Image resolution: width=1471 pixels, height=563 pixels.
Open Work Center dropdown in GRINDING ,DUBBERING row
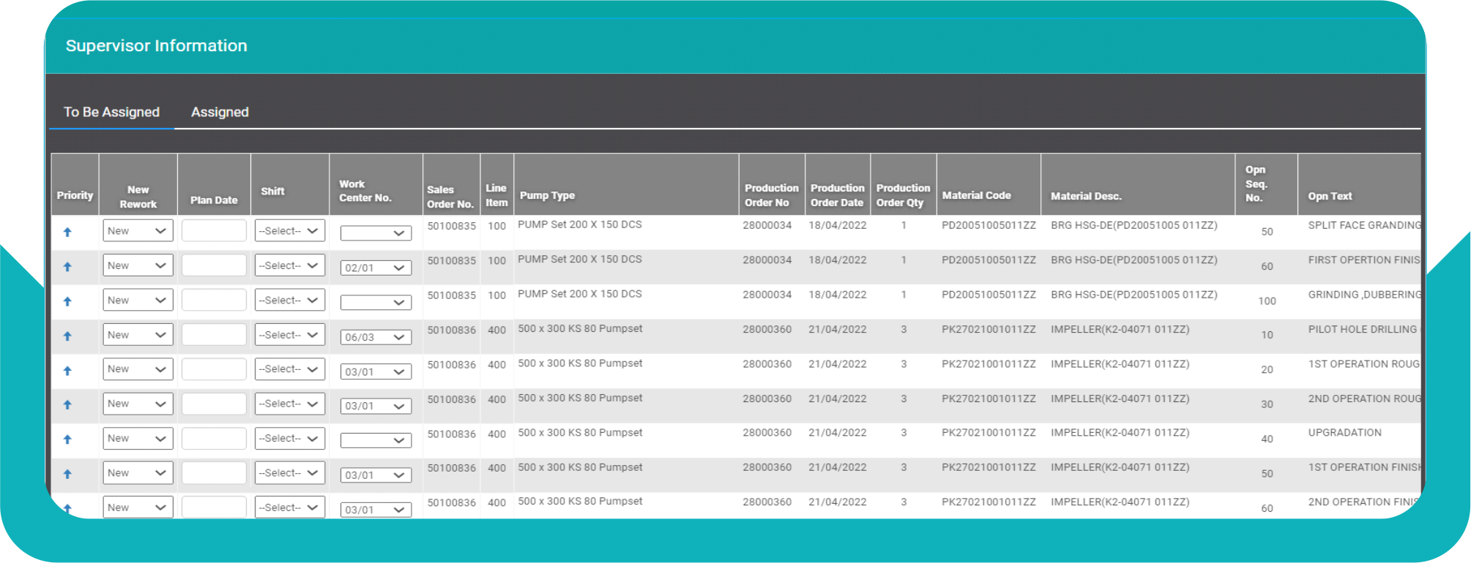376,302
